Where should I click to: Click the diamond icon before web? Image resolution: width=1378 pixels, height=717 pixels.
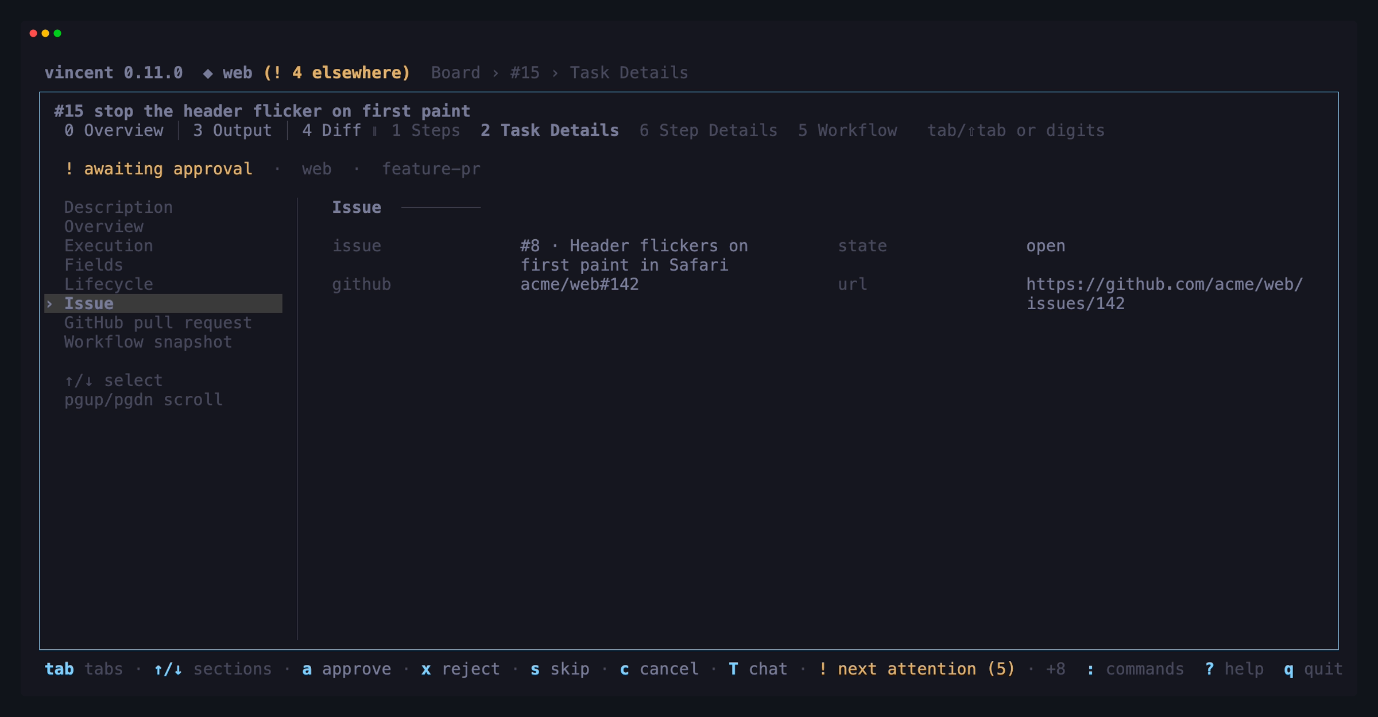[x=208, y=73]
